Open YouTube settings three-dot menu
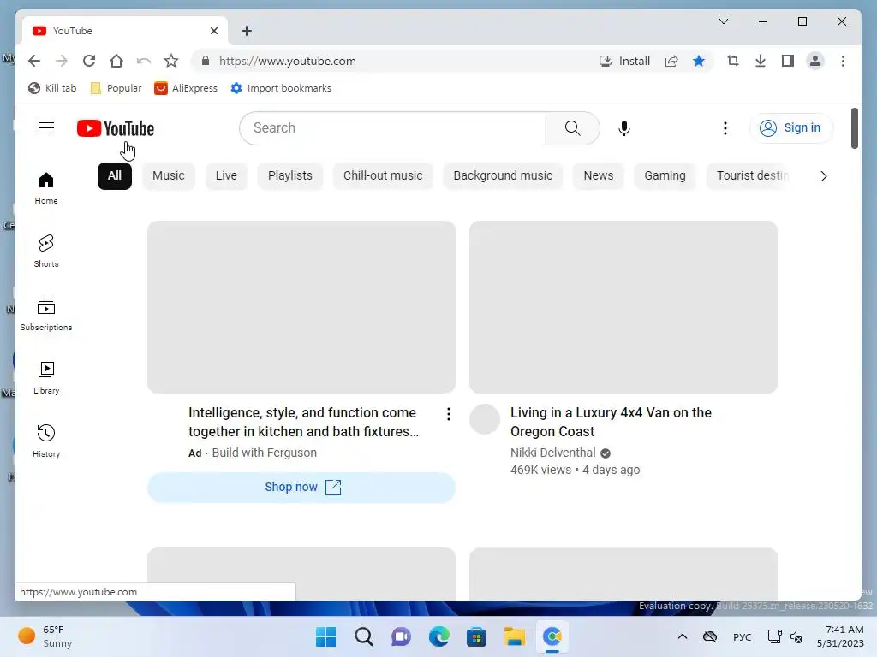The height and width of the screenshot is (657, 877). click(725, 128)
